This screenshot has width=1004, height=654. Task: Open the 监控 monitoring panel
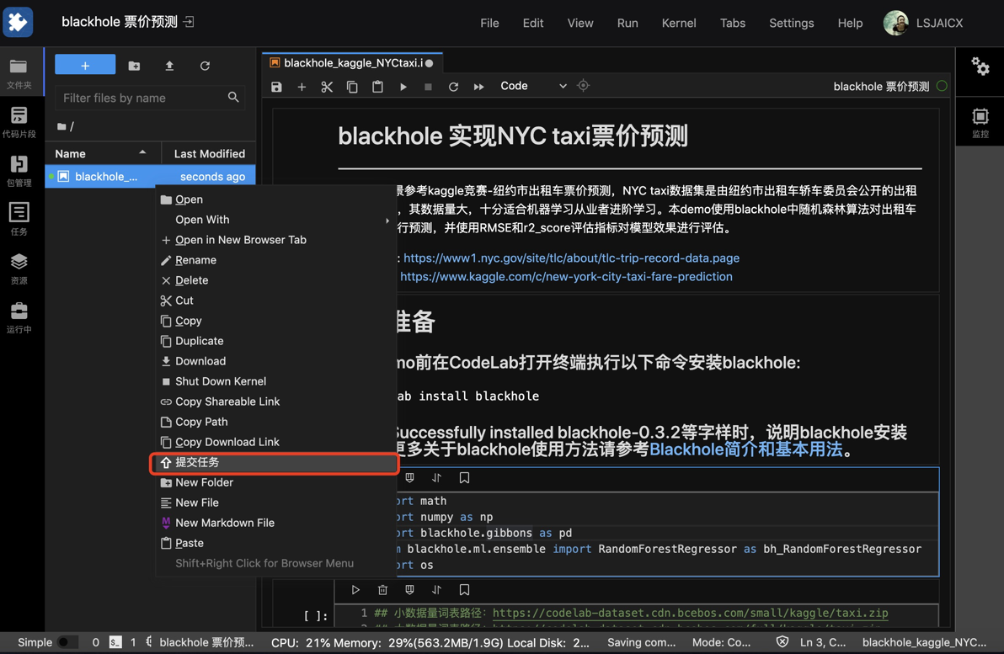[980, 122]
